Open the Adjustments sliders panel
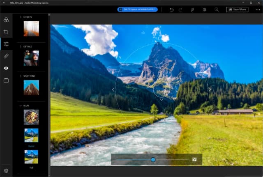This screenshot has width=263, height=177. [x=6, y=44]
